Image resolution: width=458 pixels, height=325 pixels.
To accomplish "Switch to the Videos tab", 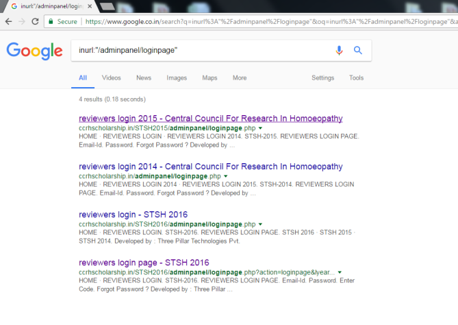I will pyautogui.click(x=112, y=77).
